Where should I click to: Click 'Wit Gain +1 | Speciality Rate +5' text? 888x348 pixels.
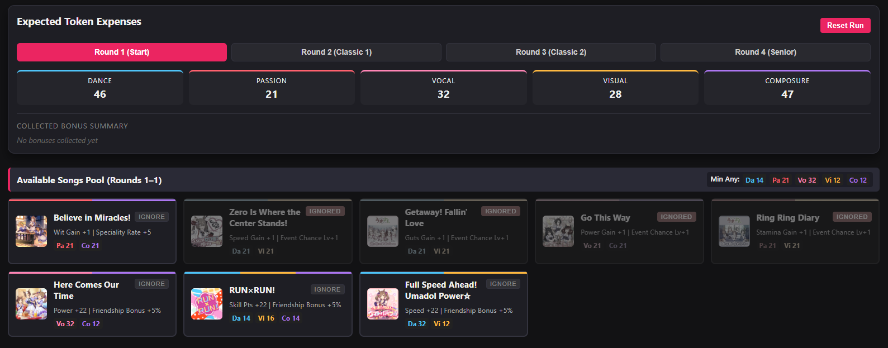pos(102,232)
